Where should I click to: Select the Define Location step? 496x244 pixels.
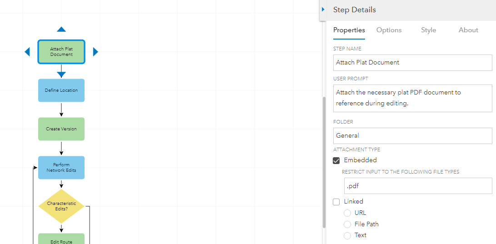tap(61, 90)
